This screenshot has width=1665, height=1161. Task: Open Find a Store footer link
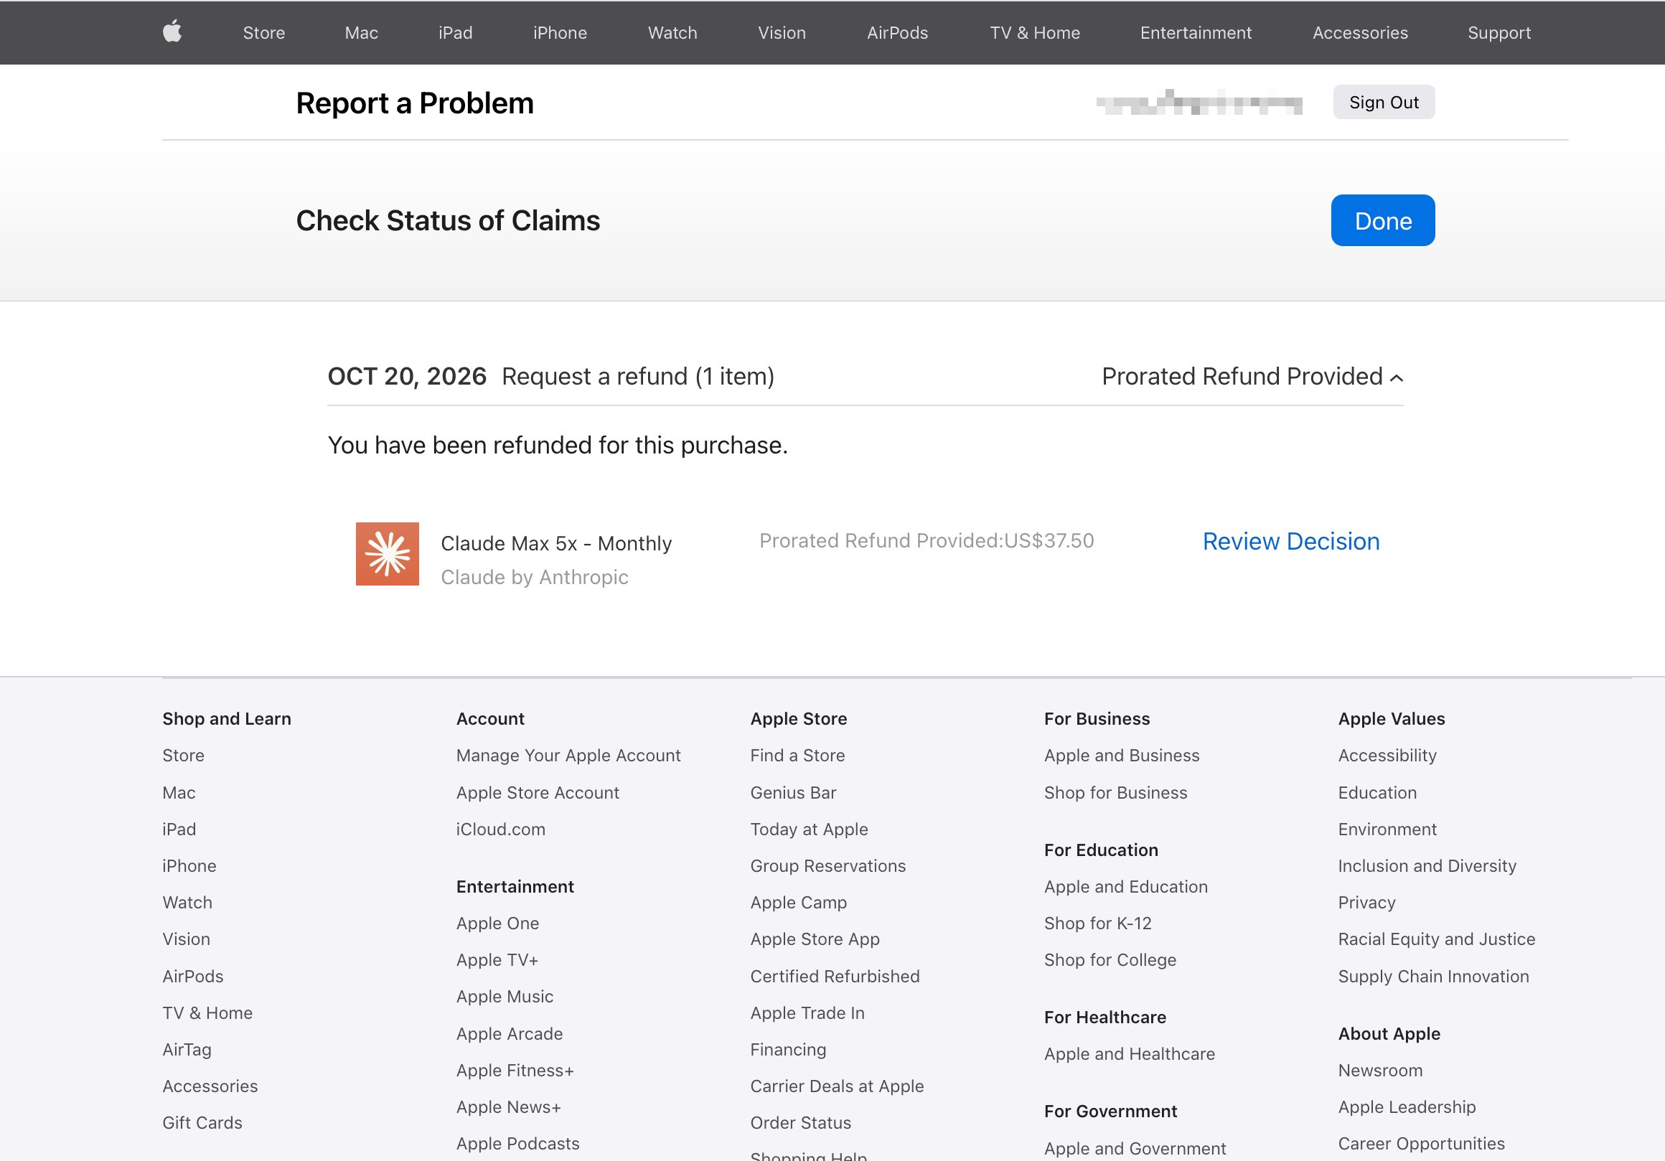click(x=797, y=756)
